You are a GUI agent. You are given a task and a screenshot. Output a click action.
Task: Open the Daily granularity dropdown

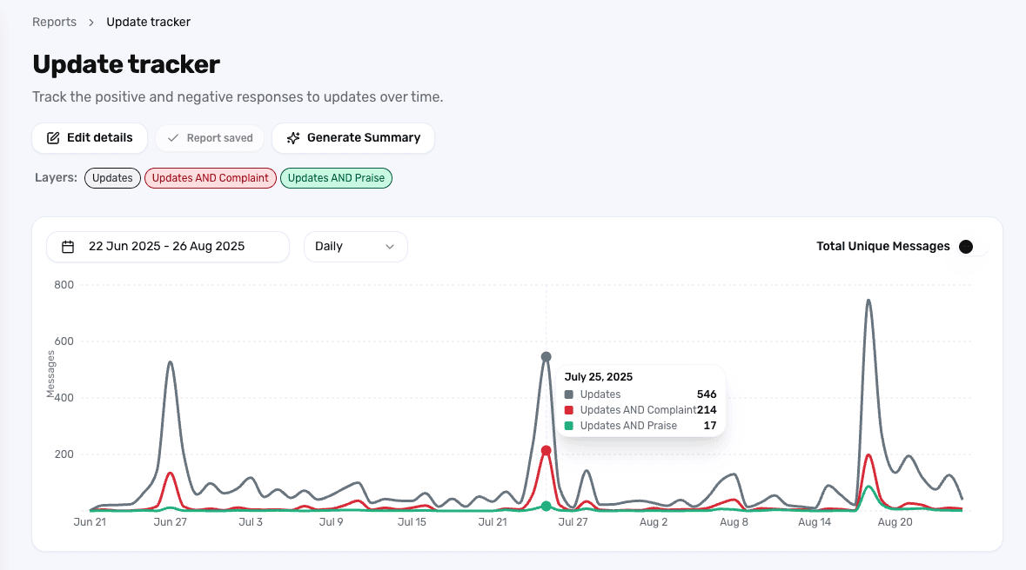pos(355,247)
